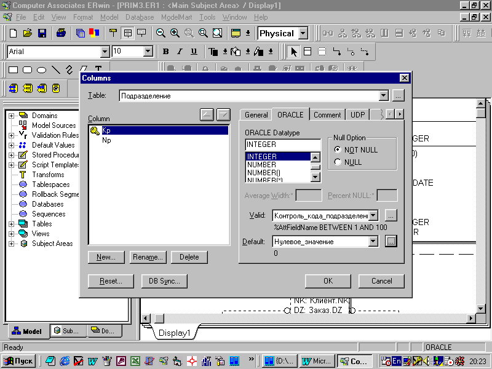Expand the Tables tree node
Viewport: 492px width, 369px height.
click(x=11, y=224)
